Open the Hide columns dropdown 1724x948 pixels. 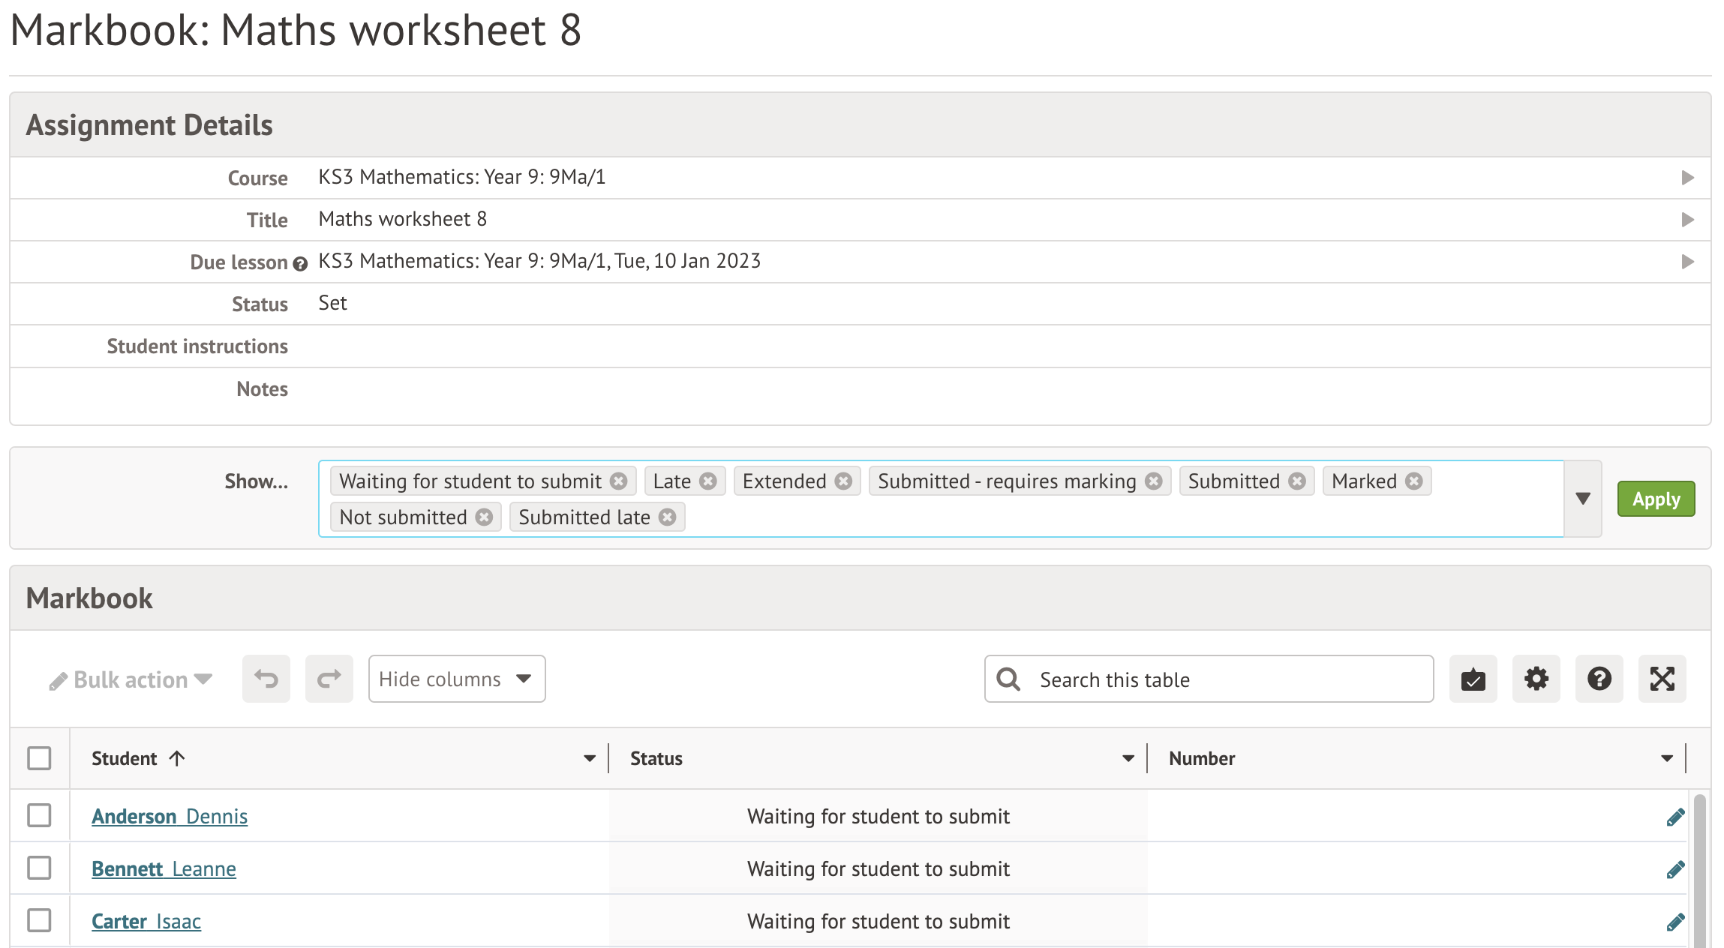(x=456, y=679)
